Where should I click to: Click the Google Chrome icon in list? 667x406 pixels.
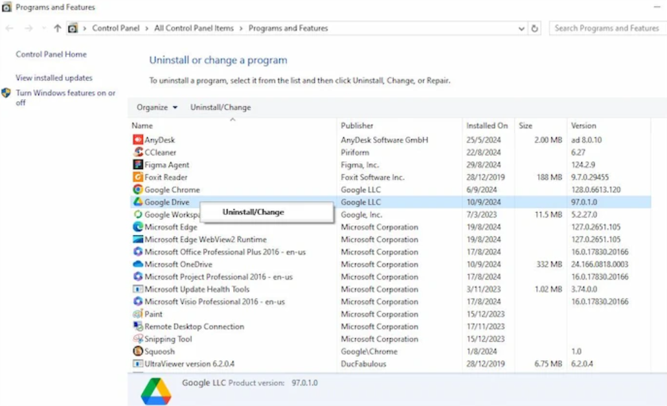(138, 189)
